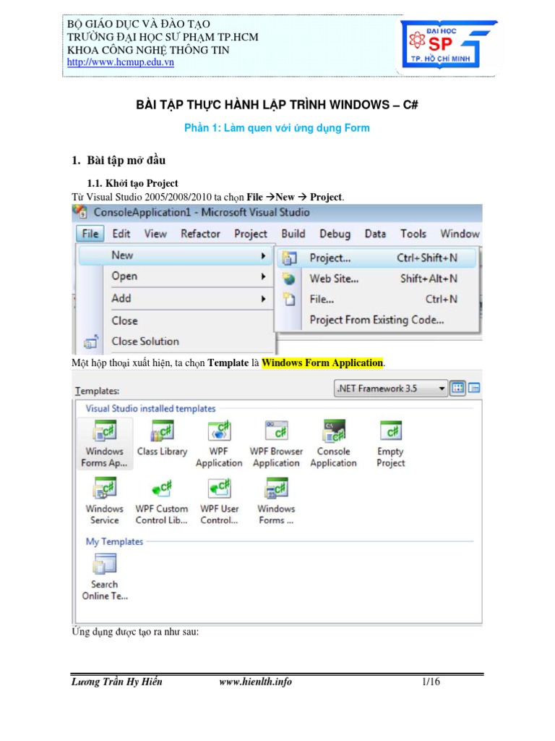
Task: Choose Close in the File menu
Action: tap(175, 321)
